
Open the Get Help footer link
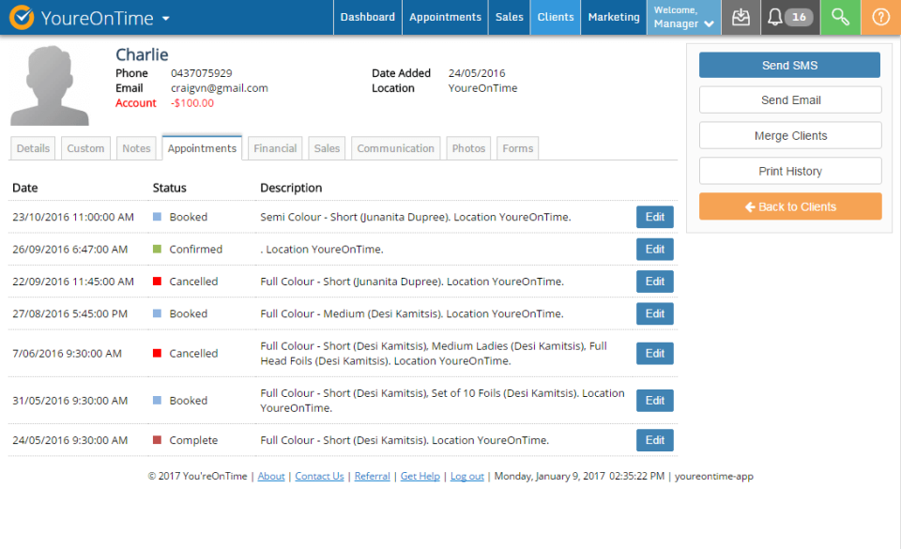(x=420, y=477)
